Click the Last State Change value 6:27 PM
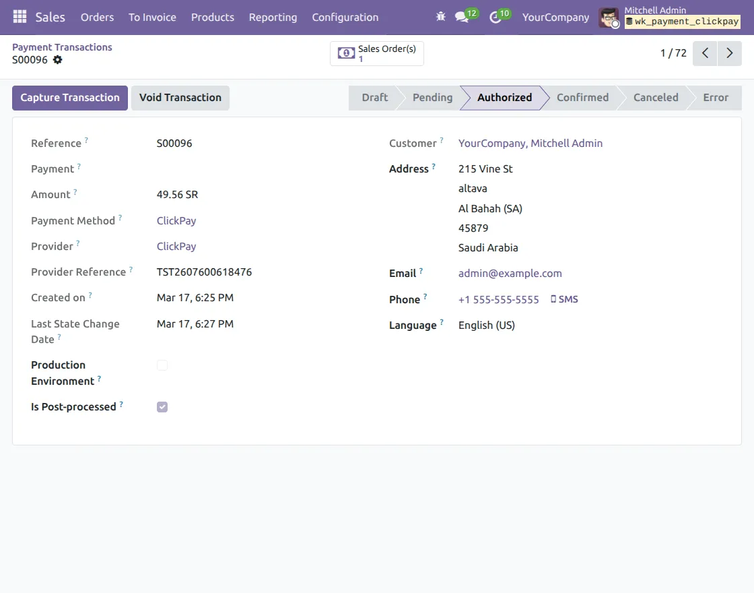Screen dimensions: 754x593 pyautogui.click(x=195, y=324)
